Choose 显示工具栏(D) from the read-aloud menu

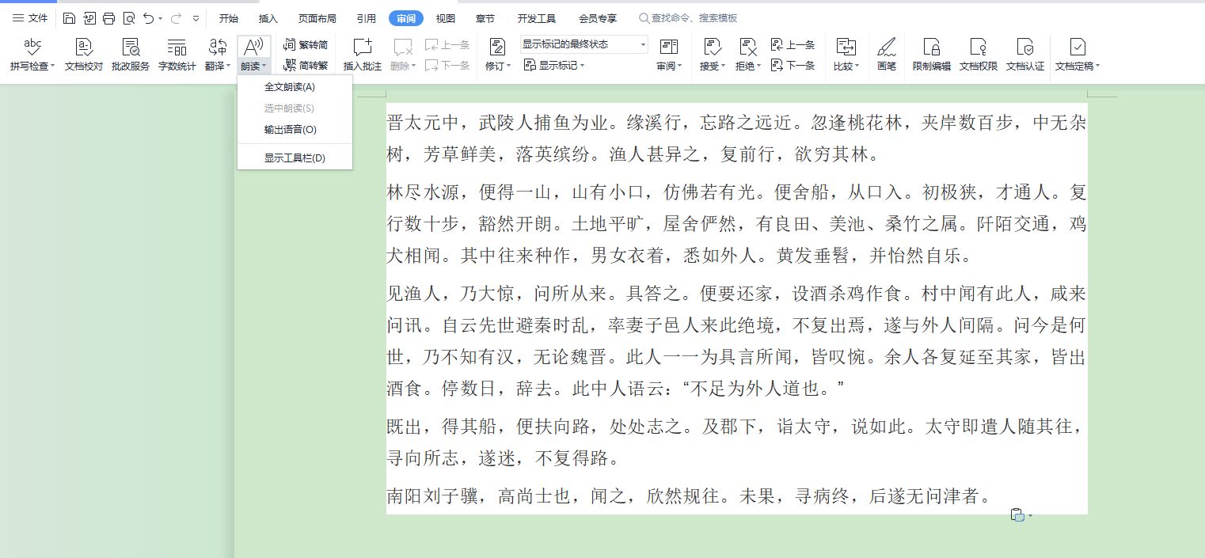coord(295,158)
